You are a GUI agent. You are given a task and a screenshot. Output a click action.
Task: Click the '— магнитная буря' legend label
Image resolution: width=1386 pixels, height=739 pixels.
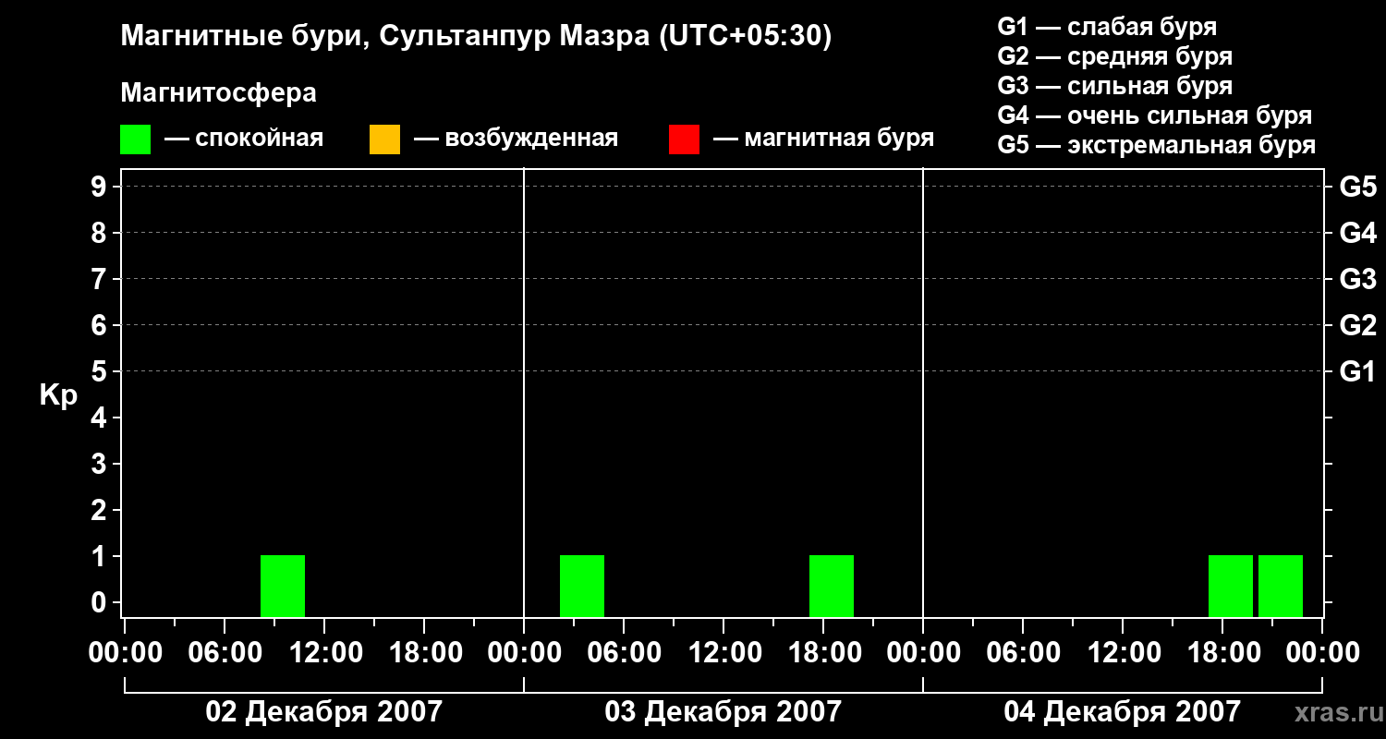point(824,139)
